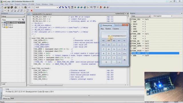Viewport: 183px width, 103px height.
Task: Open the find register combo box
Action: coord(162,16)
